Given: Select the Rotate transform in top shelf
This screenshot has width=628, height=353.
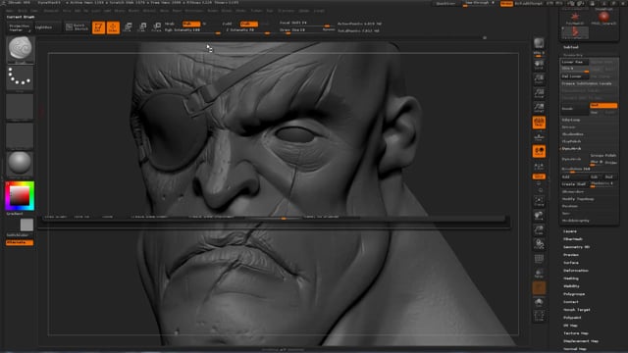Looking at the screenshot, I should point(157,27).
